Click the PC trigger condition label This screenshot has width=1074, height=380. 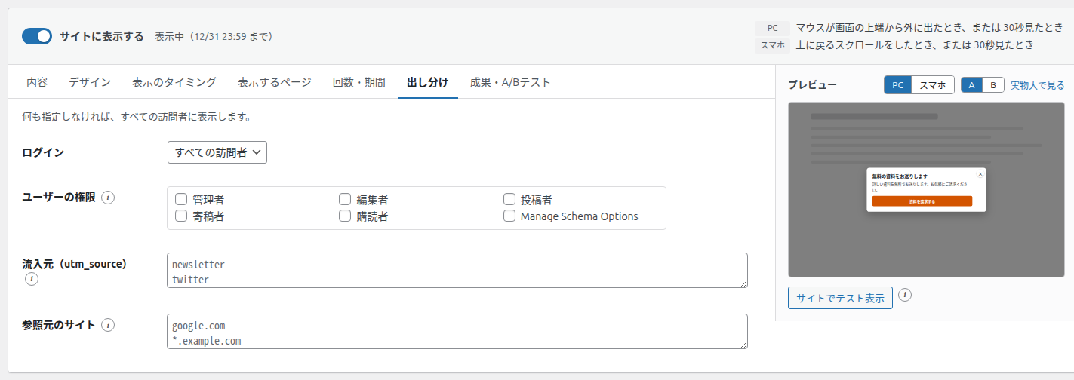[772, 28]
